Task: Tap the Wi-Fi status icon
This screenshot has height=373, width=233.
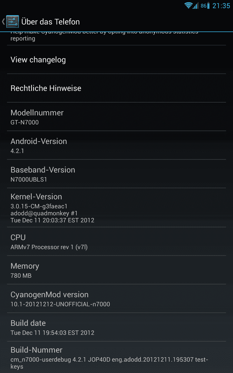Action: [188, 6]
